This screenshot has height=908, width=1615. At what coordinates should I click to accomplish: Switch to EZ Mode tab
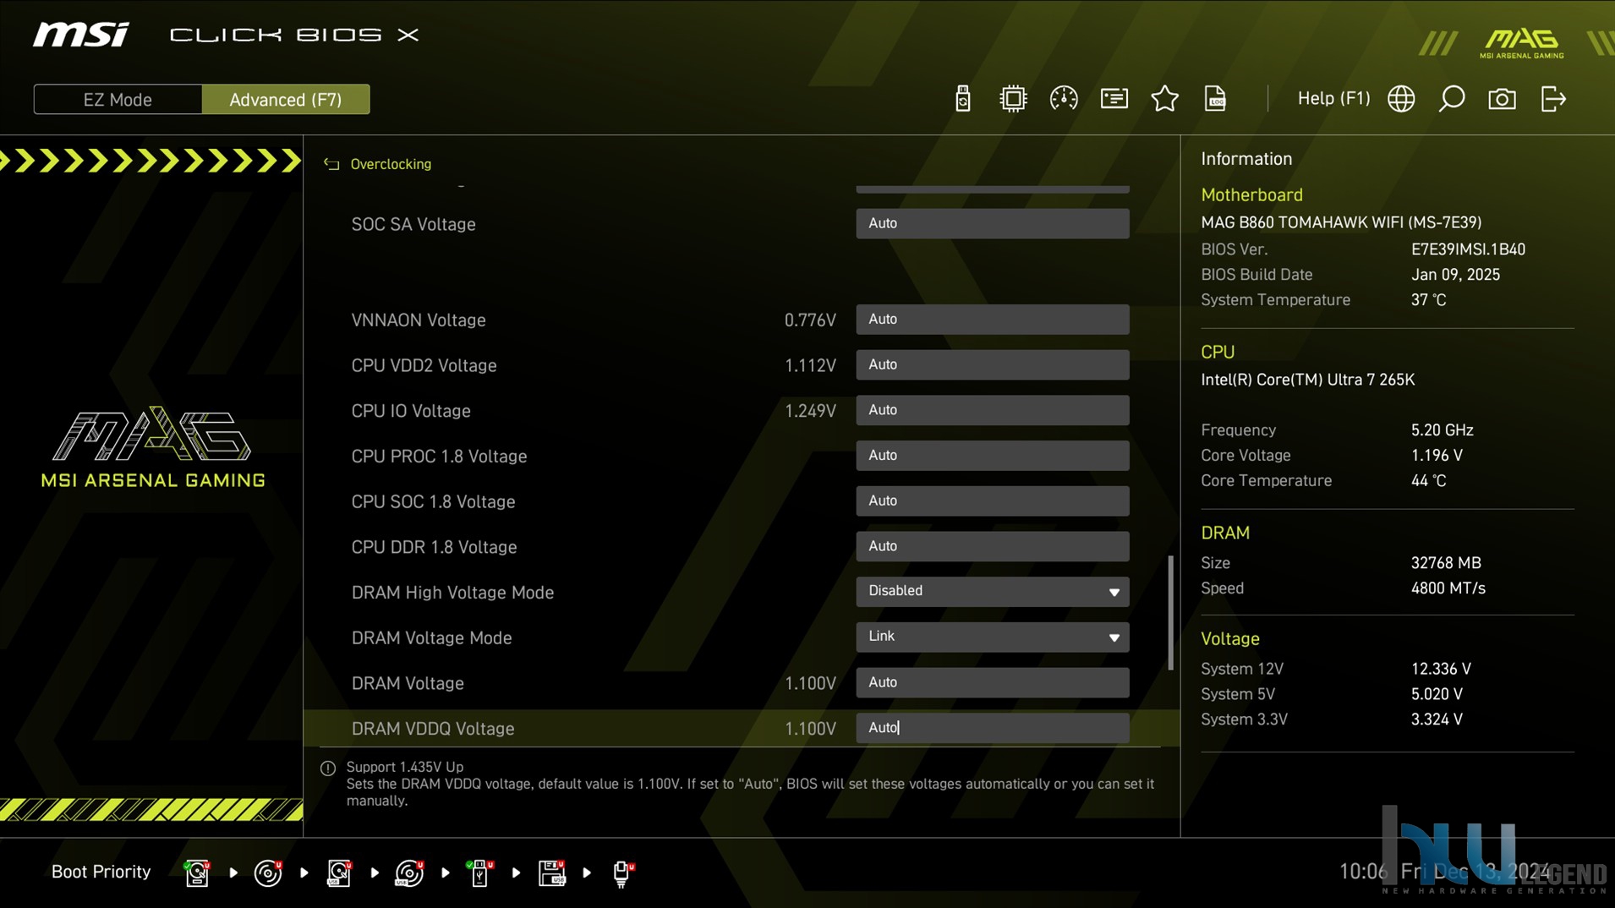[x=118, y=100]
